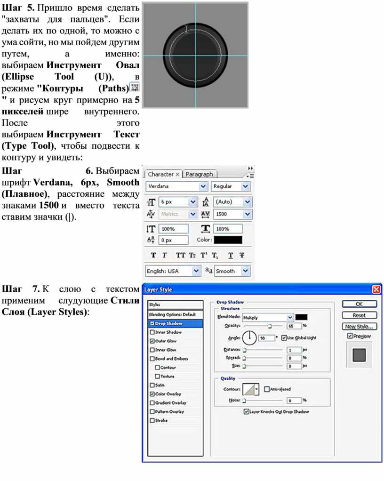
Task: Click the Paths mode icon in text
Action: coord(135,87)
